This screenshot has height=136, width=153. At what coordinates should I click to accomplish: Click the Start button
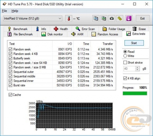coord(134,43)
